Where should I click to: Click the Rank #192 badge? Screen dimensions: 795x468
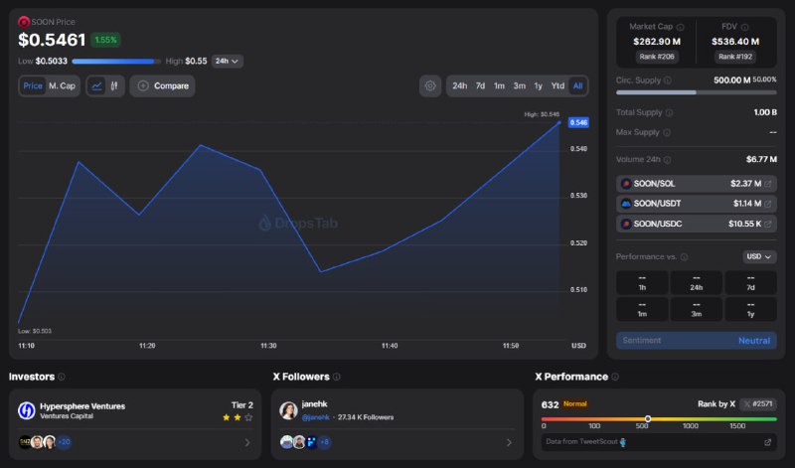tap(735, 57)
